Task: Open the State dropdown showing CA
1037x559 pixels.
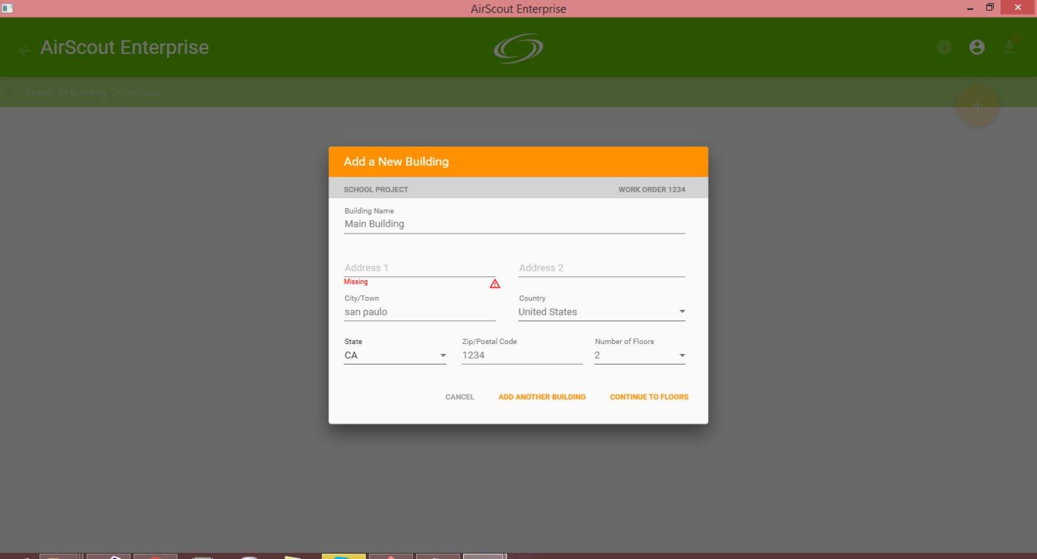Action: [x=395, y=355]
